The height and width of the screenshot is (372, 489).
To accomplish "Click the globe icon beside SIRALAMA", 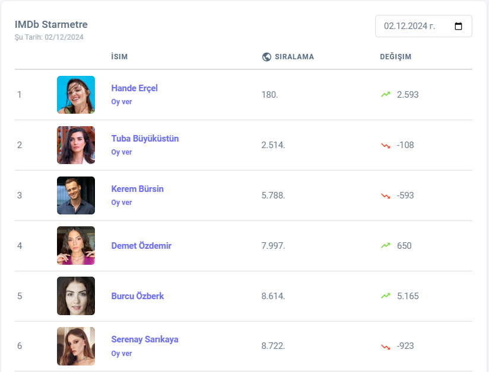I will [266, 57].
